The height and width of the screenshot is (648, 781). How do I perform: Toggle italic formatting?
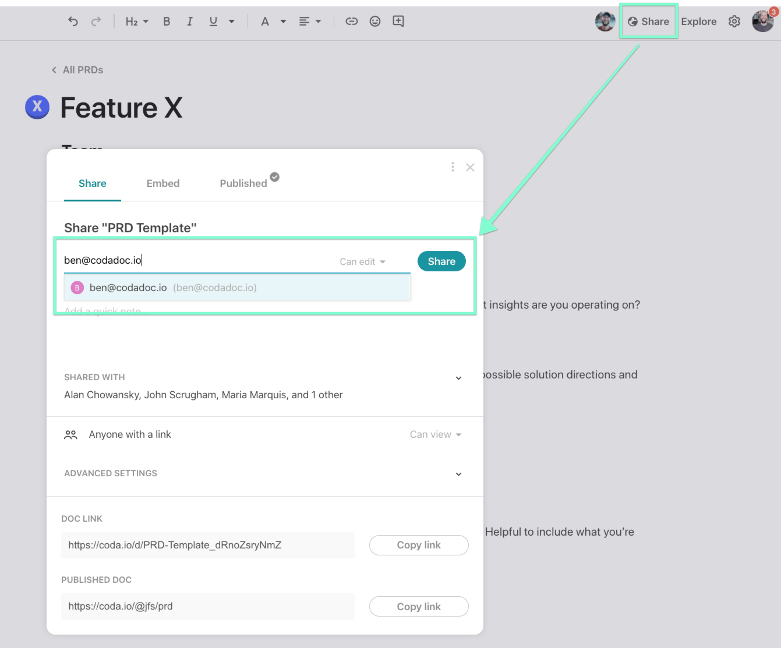point(189,22)
